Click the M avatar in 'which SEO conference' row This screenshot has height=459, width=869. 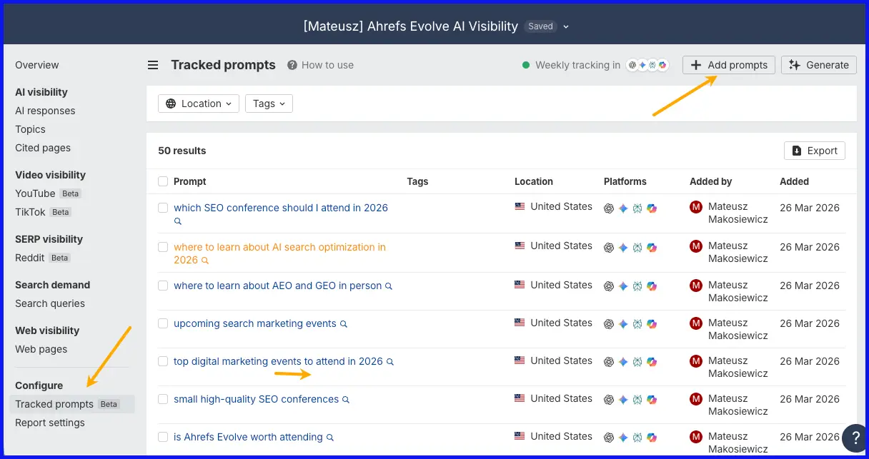click(696, 208)
